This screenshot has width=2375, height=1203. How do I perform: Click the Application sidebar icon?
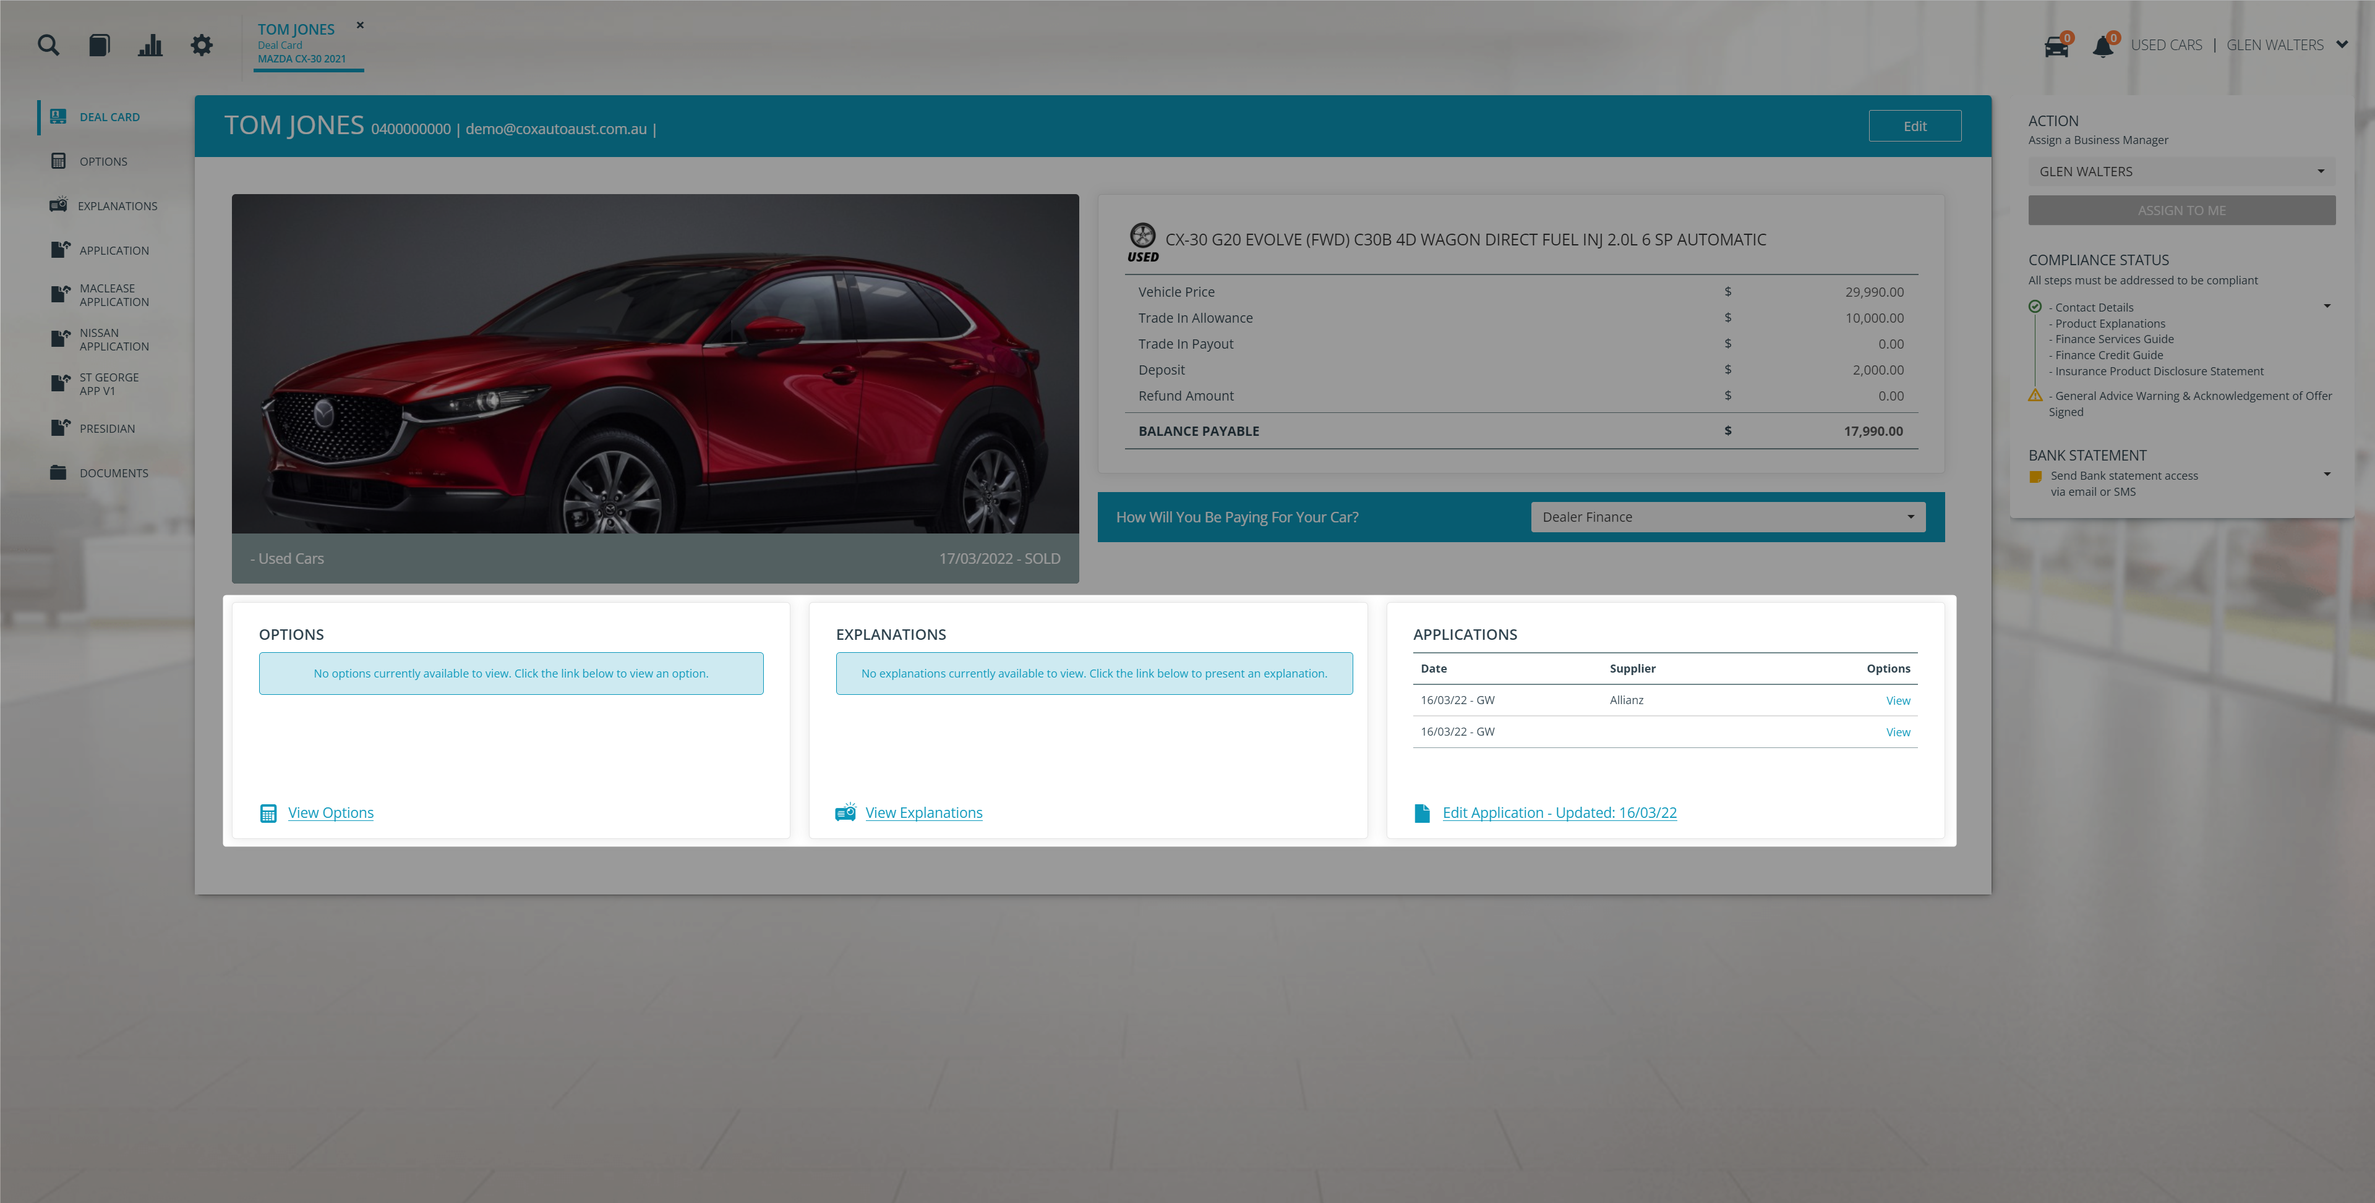tap(60, 249)
